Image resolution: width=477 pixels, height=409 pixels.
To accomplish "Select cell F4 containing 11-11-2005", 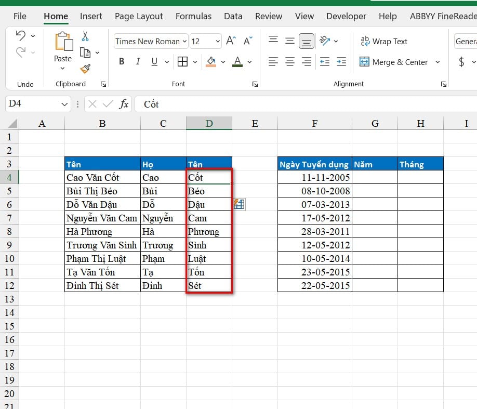I will [x=314, y=177].
